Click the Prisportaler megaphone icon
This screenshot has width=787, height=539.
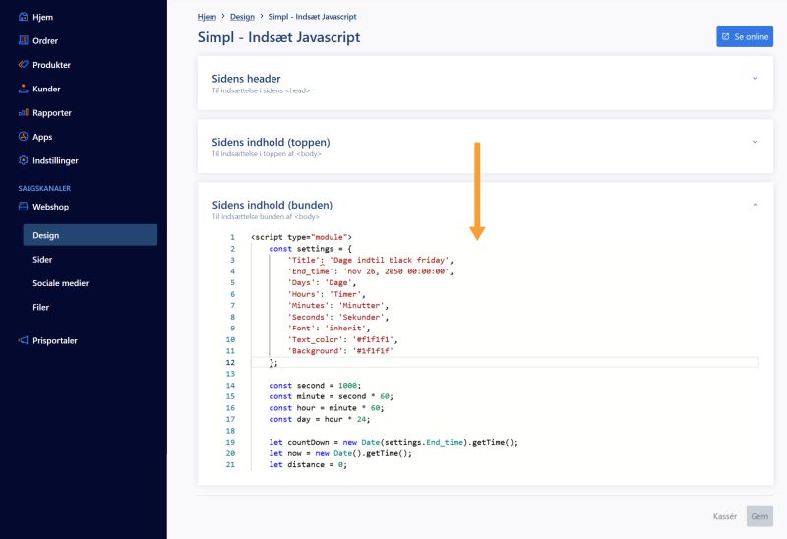tap(23, 340)
